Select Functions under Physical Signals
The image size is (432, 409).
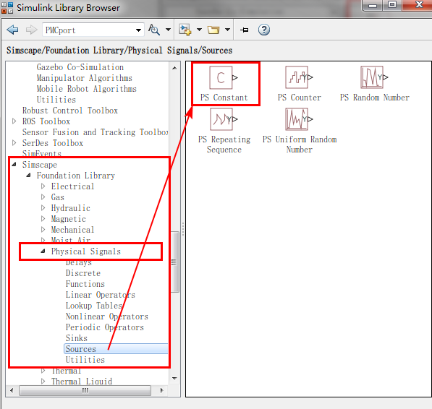(85, 284)
